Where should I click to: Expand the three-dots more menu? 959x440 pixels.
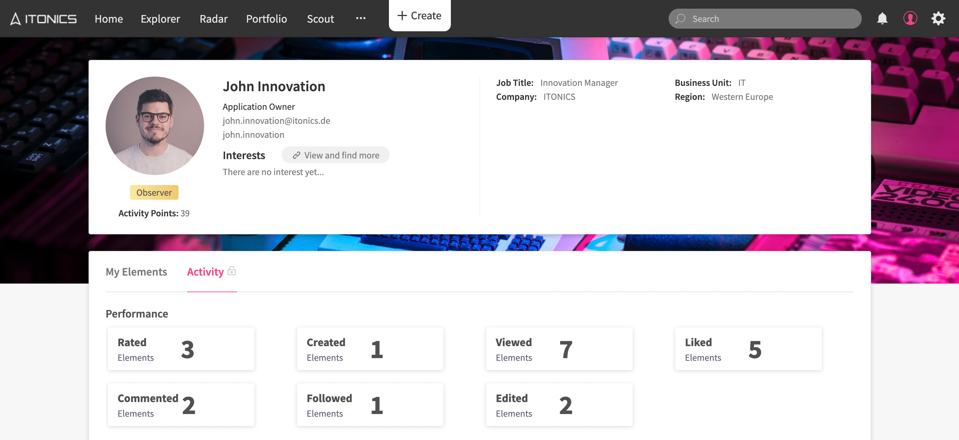pyautogui.click(x=360, y=19)
